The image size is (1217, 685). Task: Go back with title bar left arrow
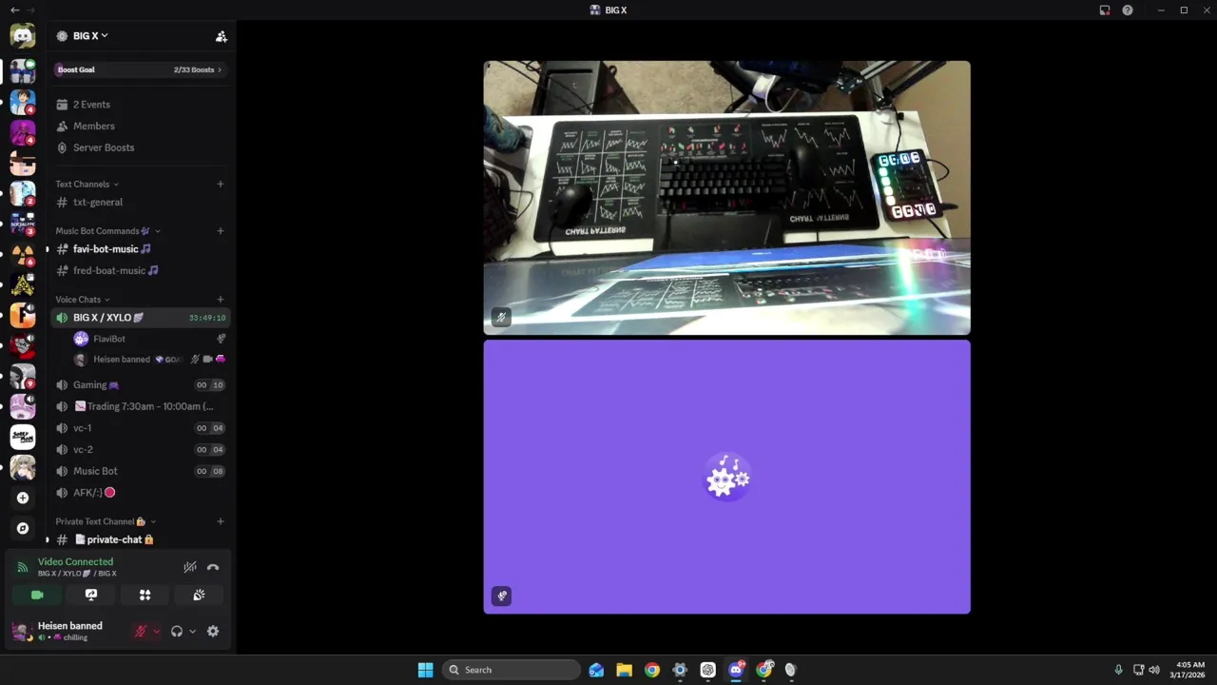pos(13,10)
